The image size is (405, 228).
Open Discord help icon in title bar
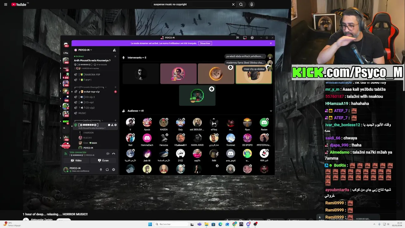point(252,38)
